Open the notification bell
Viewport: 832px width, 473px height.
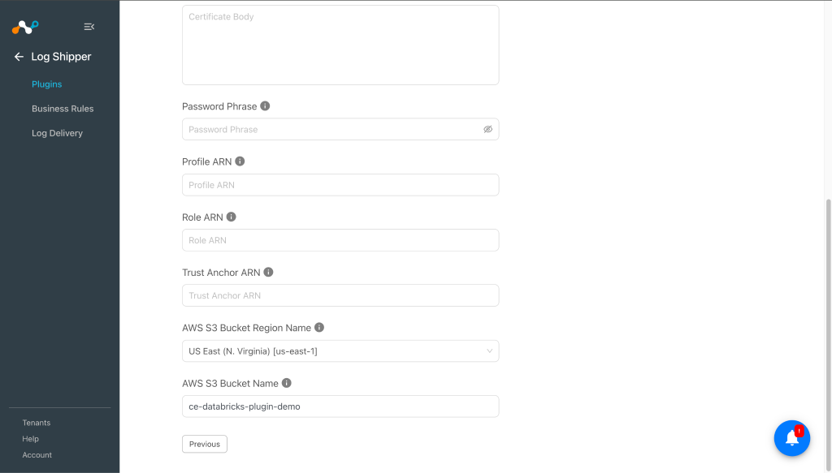[x=791, y=438]
